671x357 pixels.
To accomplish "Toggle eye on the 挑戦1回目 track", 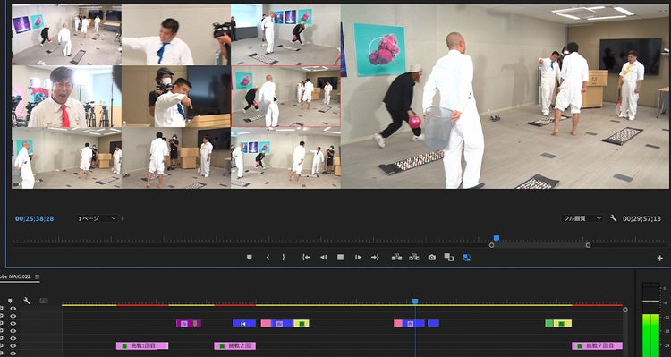I will tap(13, 345).
